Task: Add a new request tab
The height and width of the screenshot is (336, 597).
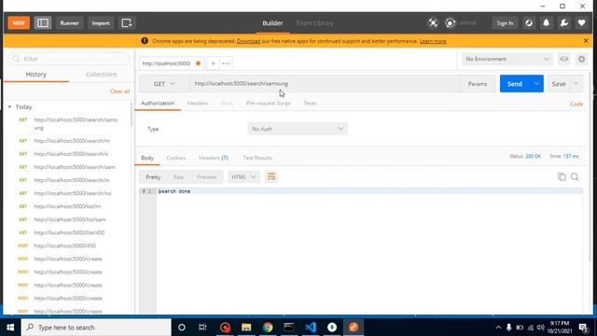Action: [x=214, y=63]
